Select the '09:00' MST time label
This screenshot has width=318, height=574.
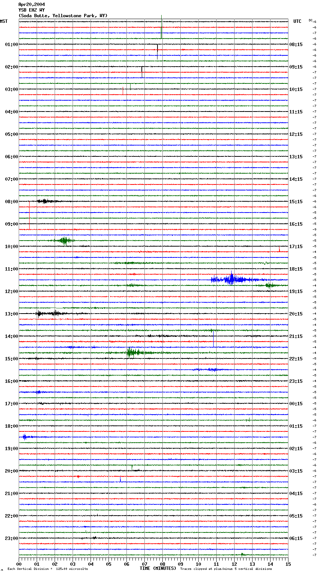[12, 224]
